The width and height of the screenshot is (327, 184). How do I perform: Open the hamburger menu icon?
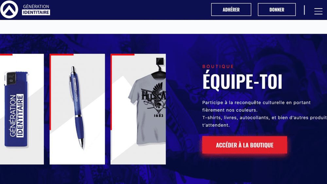click(x=318, y=11)
